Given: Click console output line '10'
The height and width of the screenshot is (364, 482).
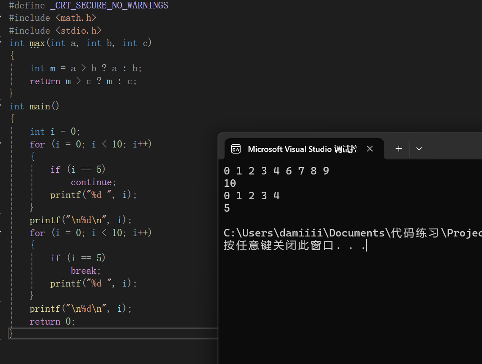Looking at the screenshot, I should (230, 183).
